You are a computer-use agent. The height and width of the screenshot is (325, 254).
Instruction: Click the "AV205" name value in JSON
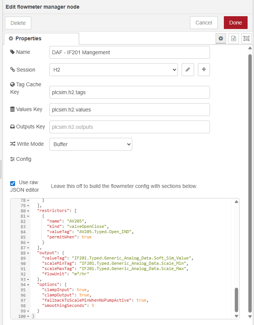click(x=75, y=221)
